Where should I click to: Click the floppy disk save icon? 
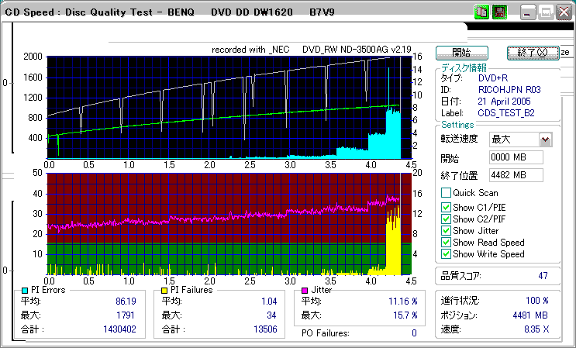coord(498,12)
